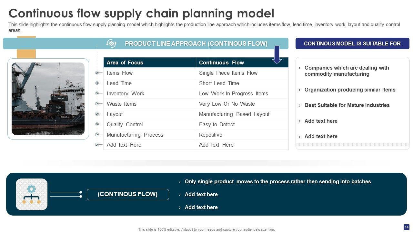Click the slide number 14 badge

(x=406, y=227)
